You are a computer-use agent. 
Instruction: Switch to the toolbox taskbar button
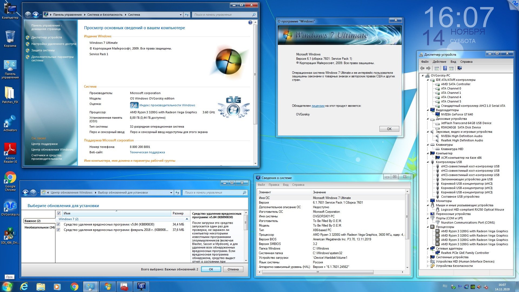click(x=124, y=287)
